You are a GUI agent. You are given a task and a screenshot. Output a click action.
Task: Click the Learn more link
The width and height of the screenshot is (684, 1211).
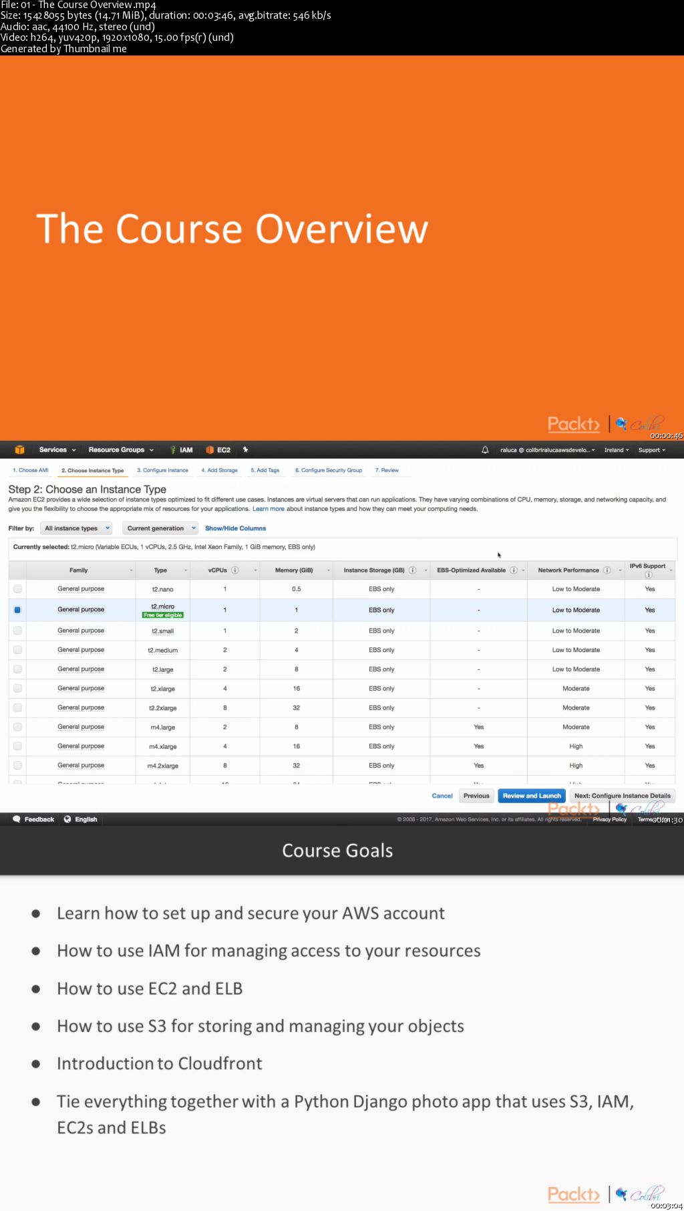pyautogui.click(x=269, y=509)
